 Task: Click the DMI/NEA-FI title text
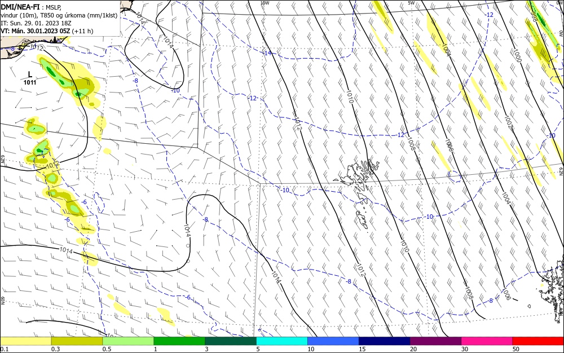coord(20,6)
